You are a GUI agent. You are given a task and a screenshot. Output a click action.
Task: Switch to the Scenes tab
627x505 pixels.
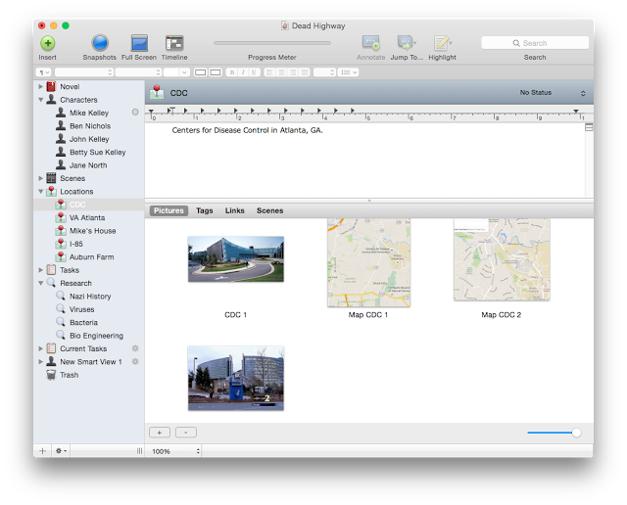[270, 210]
